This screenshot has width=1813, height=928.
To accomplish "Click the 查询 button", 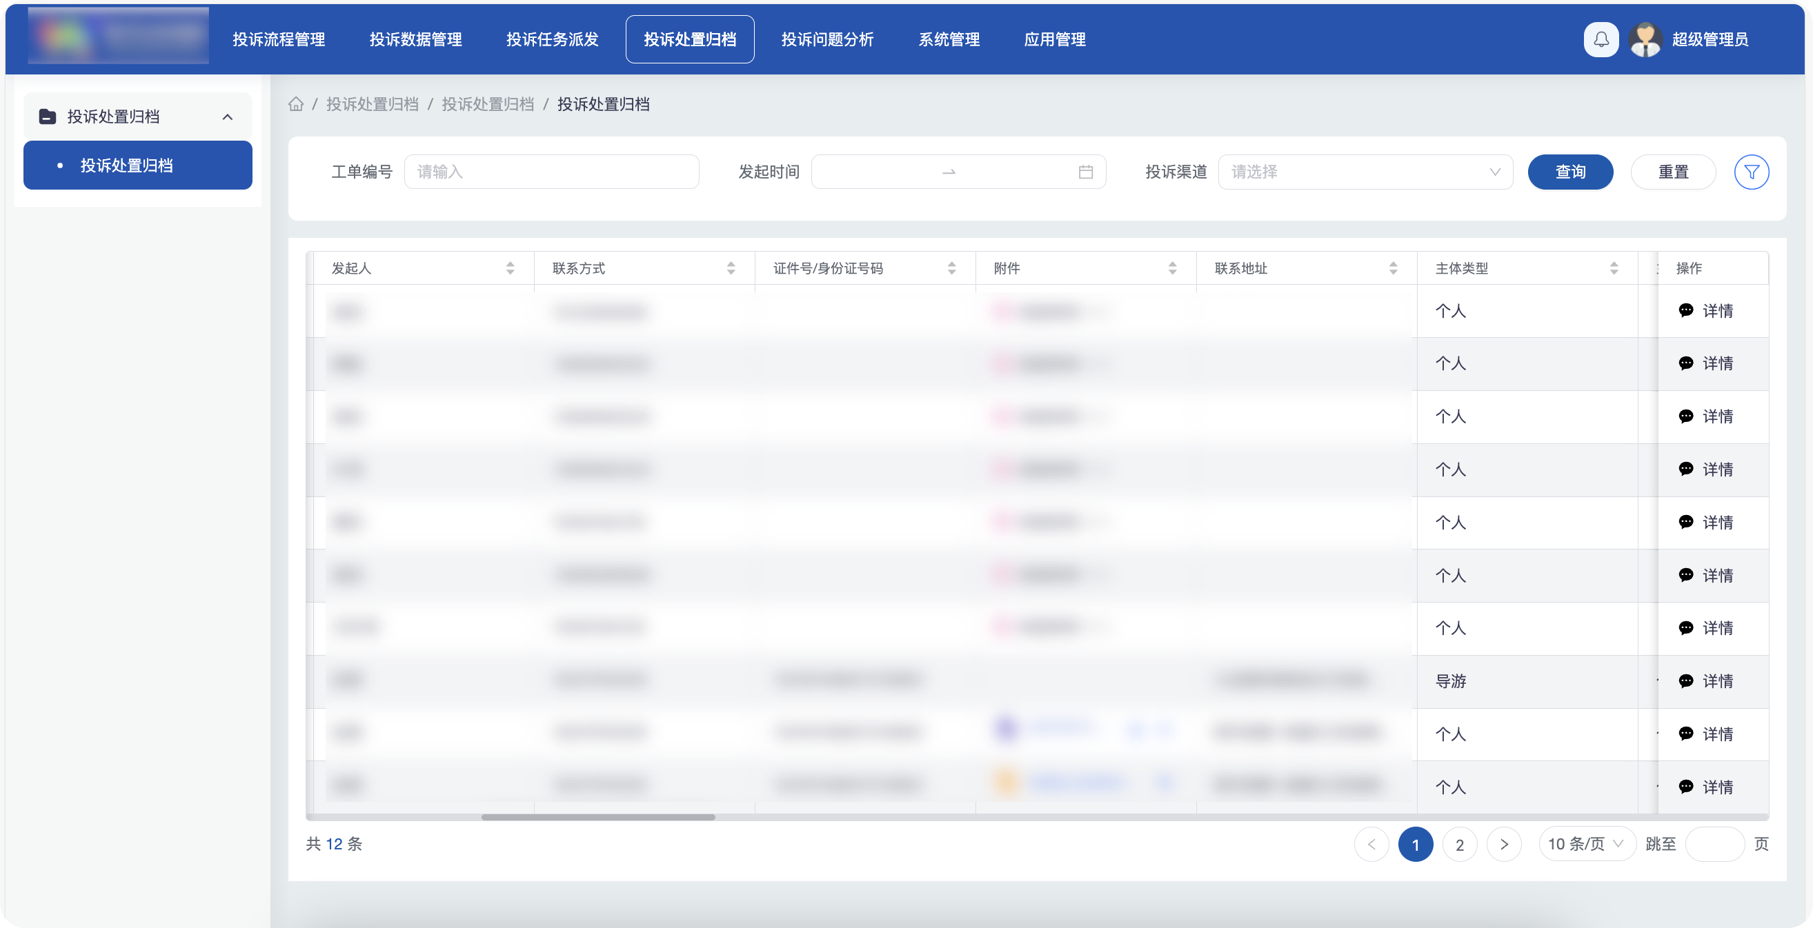I will (1570, 172).
